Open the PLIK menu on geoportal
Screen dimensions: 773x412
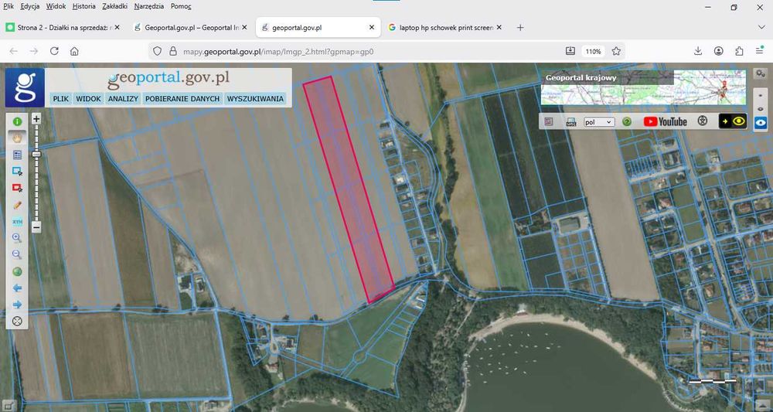click(x=60, y=99)
